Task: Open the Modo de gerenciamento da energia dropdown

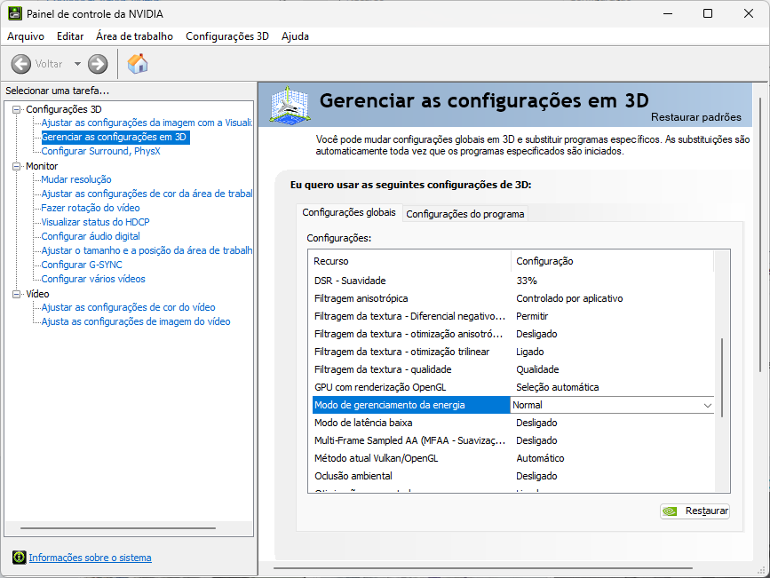Action: [x=708, y=405]
